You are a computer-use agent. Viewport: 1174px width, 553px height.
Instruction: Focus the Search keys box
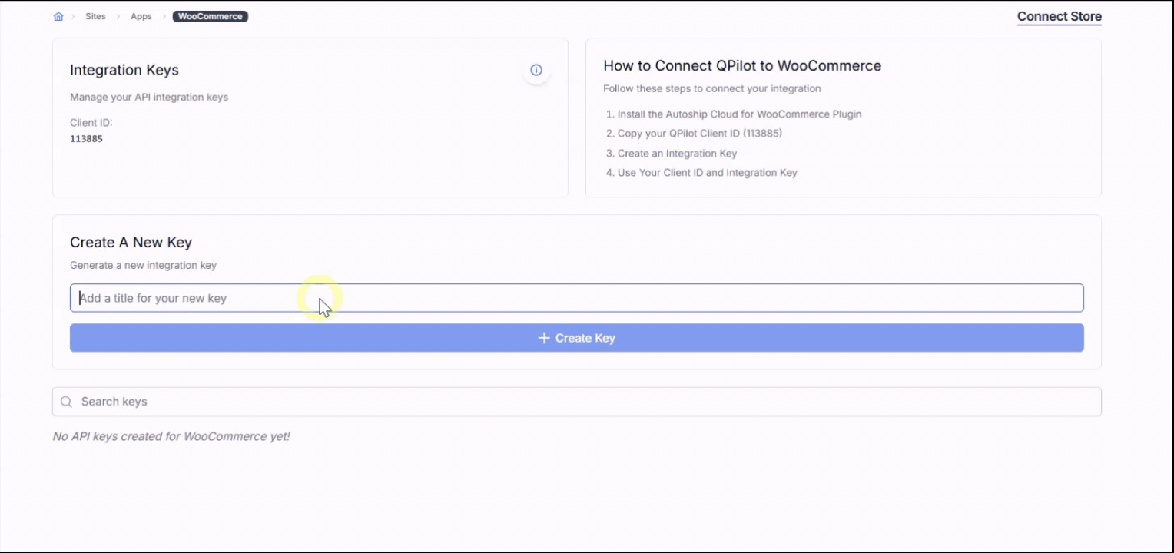(x=577, y=402)
